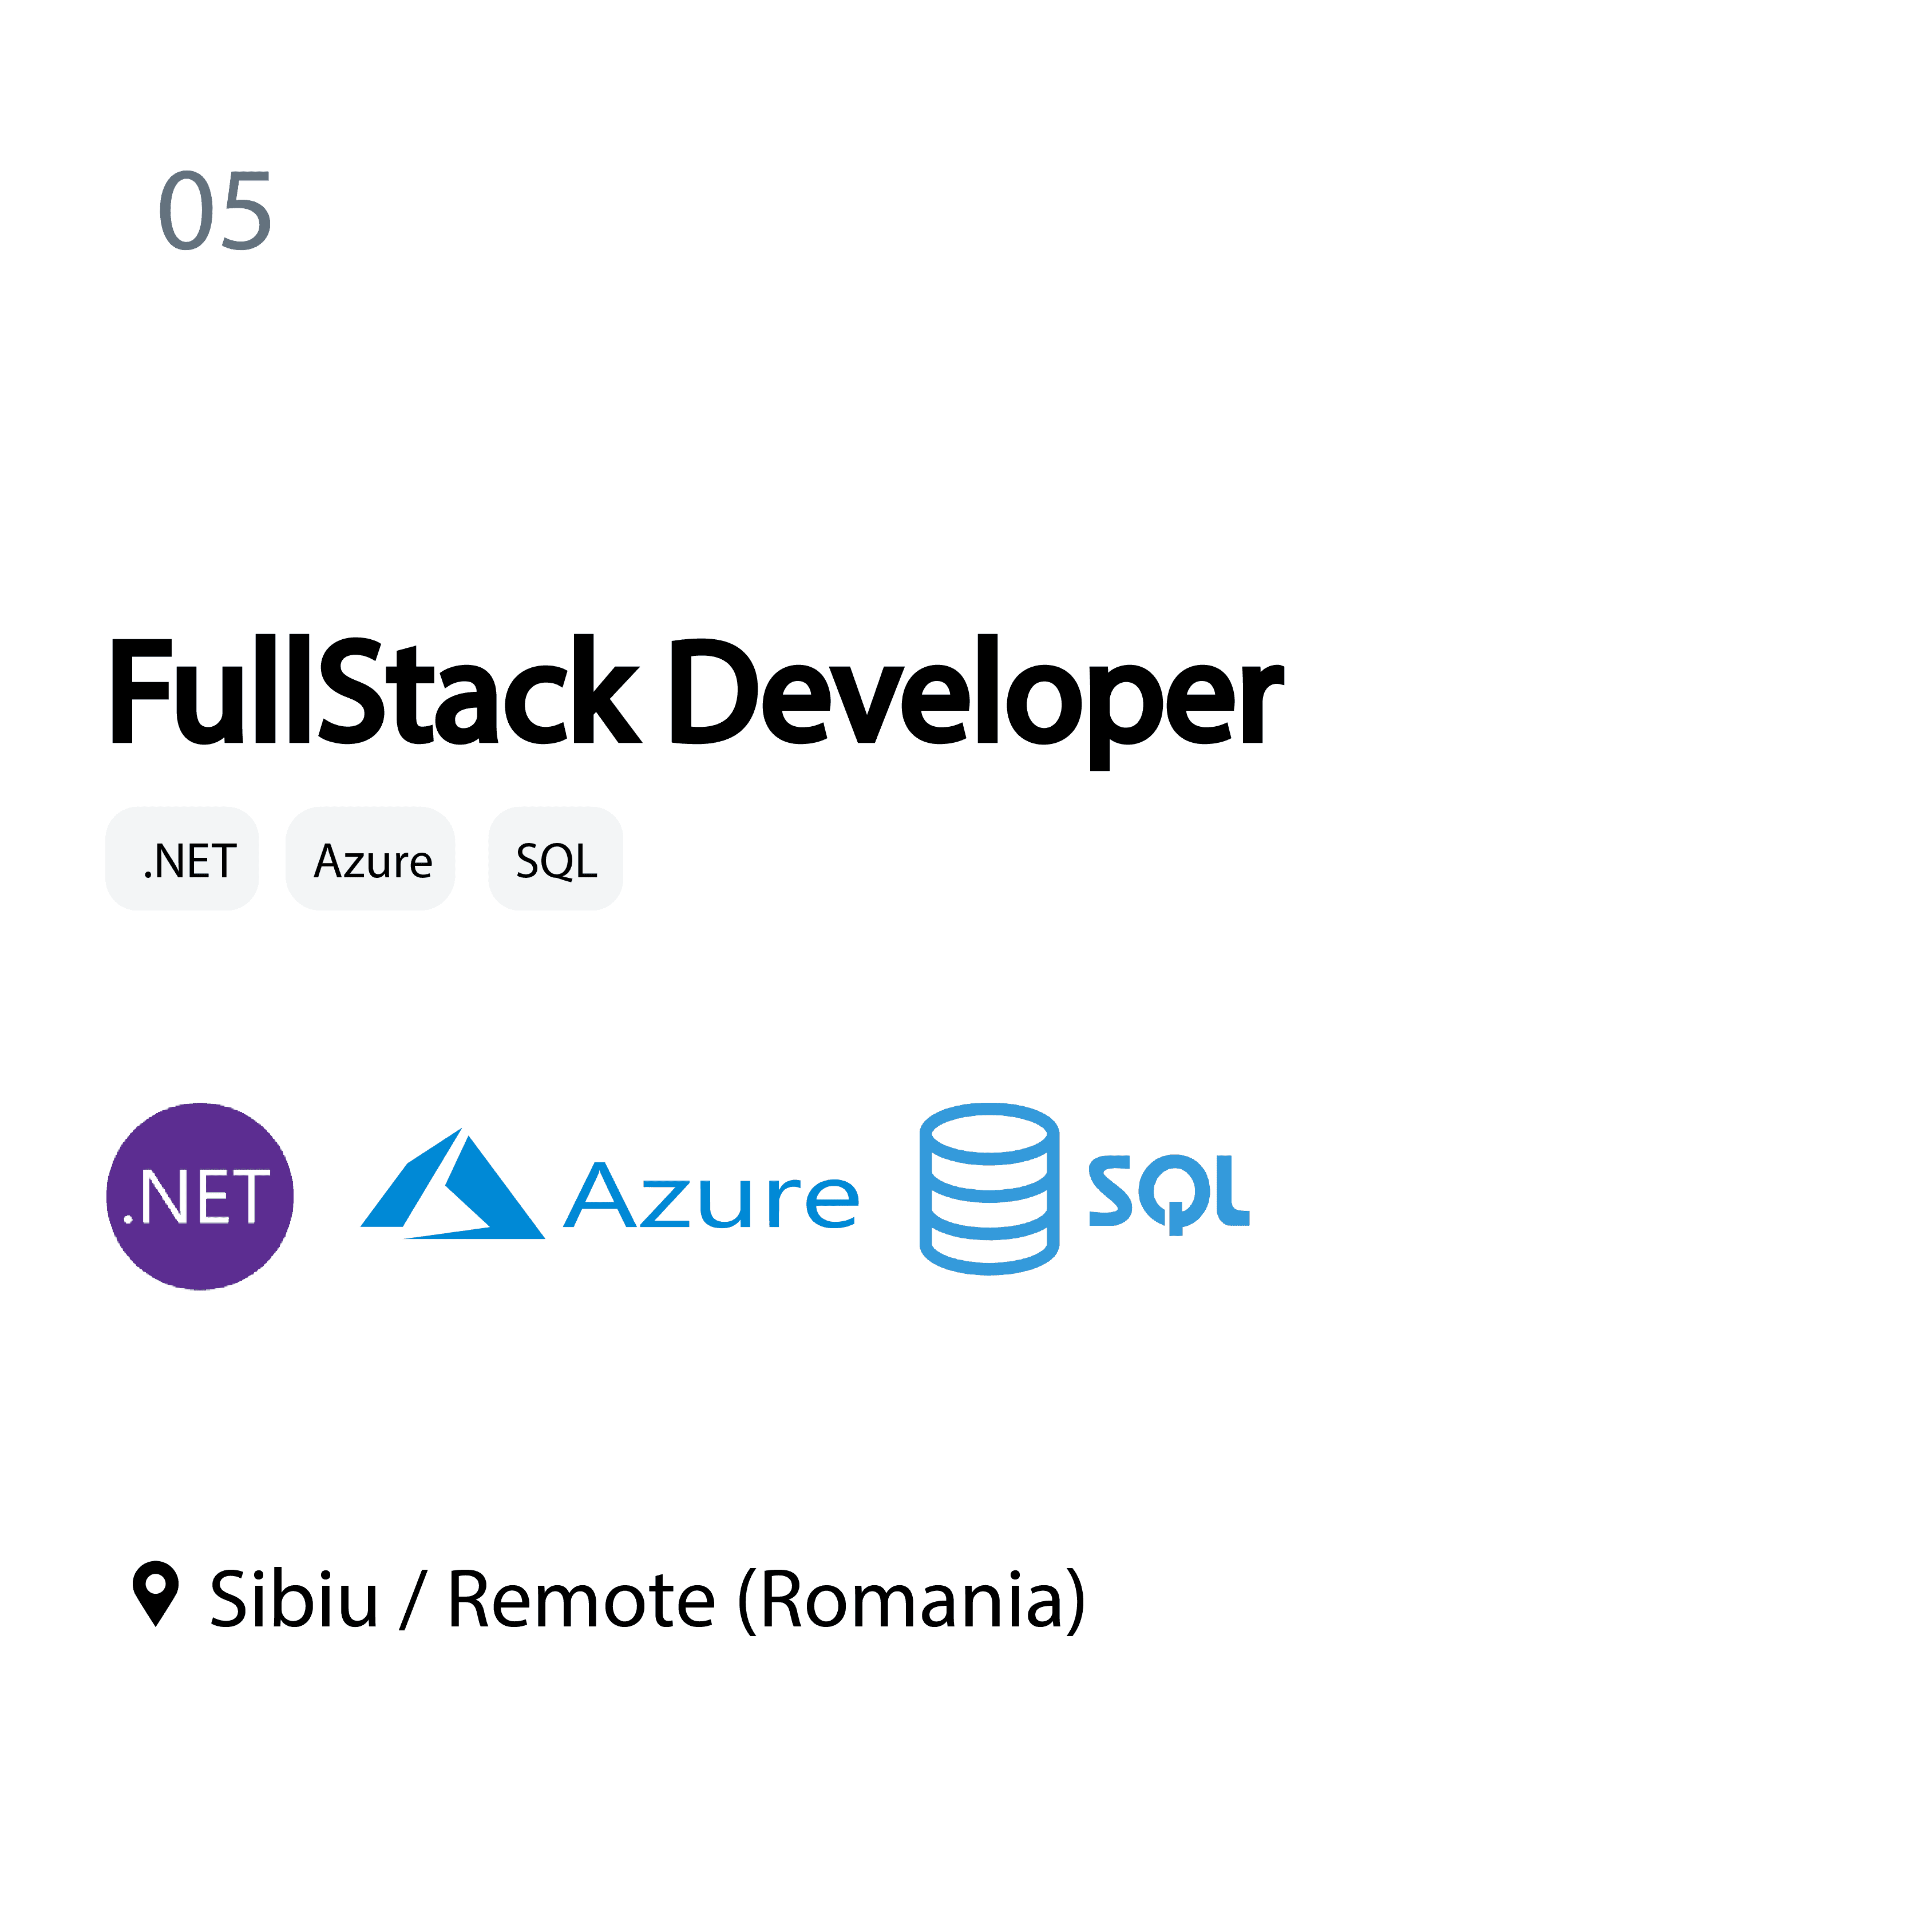Select the SQL skill tag chip
1932x1932 pixels.
tap(556, 859)
